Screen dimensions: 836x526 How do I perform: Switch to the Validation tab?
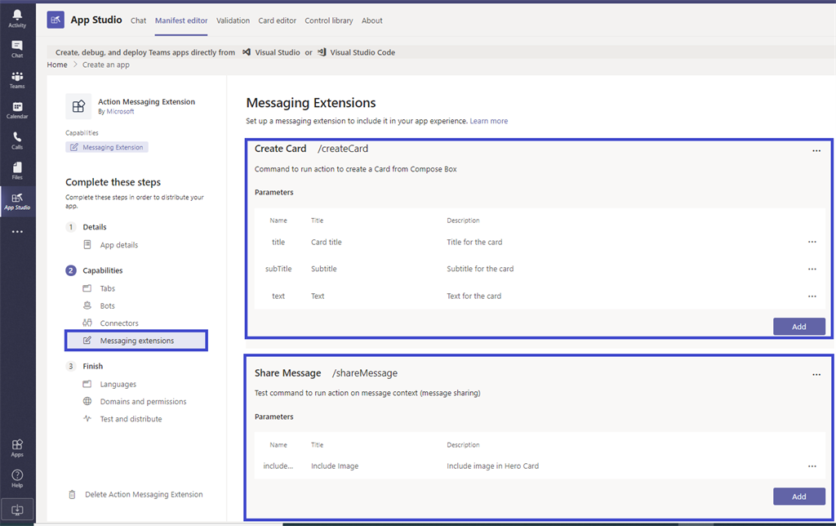pyautogui.click(x=233, y=20)
